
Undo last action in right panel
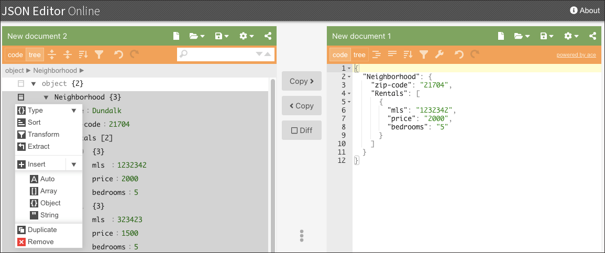click(459, 55)
